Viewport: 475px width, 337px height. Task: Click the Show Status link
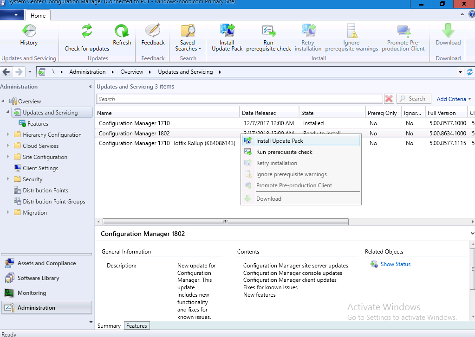(x=395, y=264)
